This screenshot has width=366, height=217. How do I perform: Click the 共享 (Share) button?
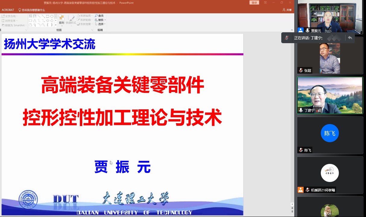tap(287, 10)
